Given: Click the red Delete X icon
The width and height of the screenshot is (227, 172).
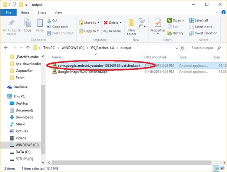Looking at the screenshot, I should [x=106, y=23].
